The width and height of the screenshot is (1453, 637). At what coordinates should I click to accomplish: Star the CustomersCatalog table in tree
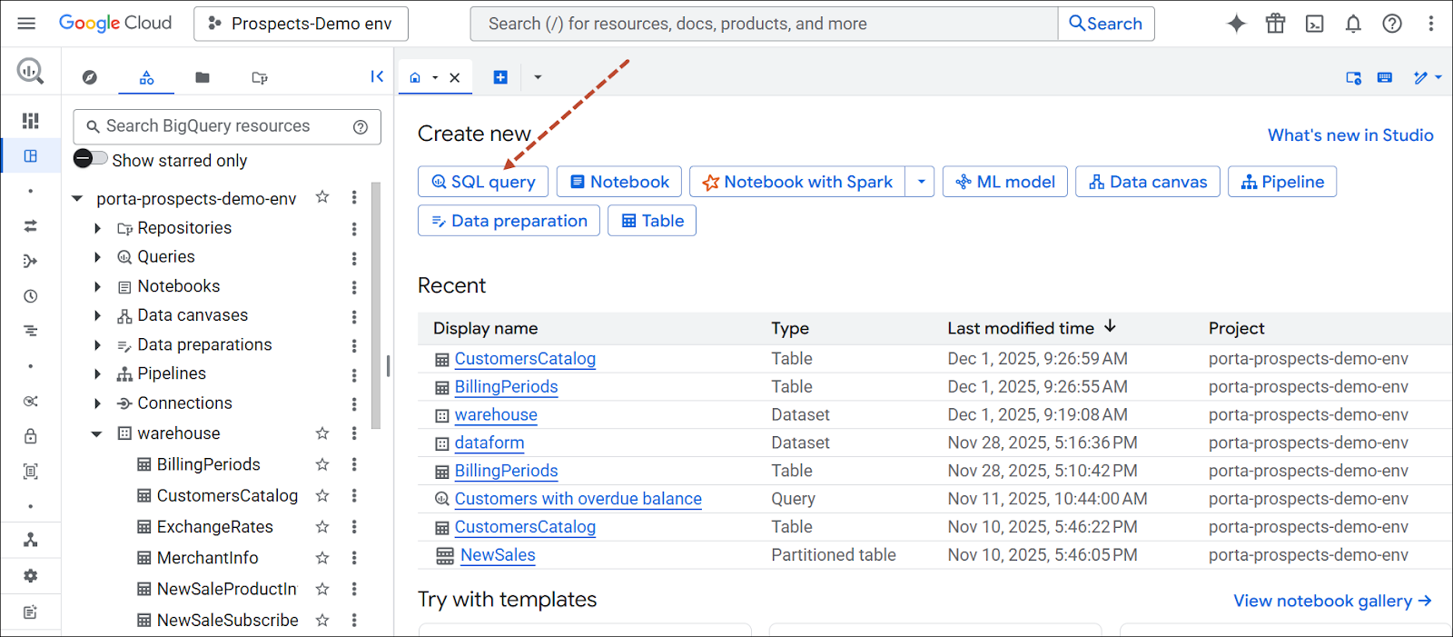322,495
